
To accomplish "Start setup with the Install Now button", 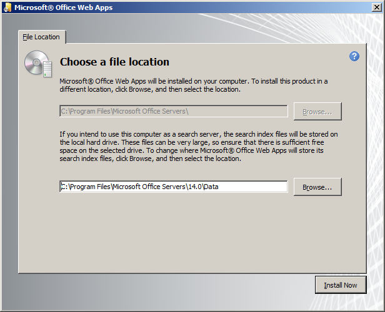I will tap(341, 285).
